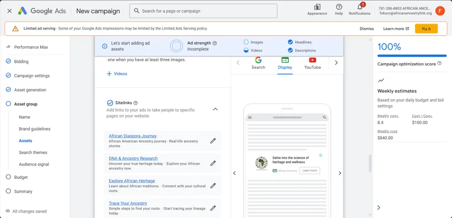Click the vertical scrollbar beside preview
This screenshot has height=218, width=452.
pyautogui.click(x=370, y=163)
